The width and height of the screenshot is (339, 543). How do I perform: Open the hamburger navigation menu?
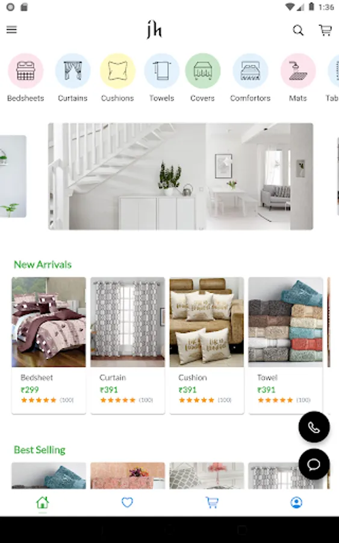click(x=11, y=30)
